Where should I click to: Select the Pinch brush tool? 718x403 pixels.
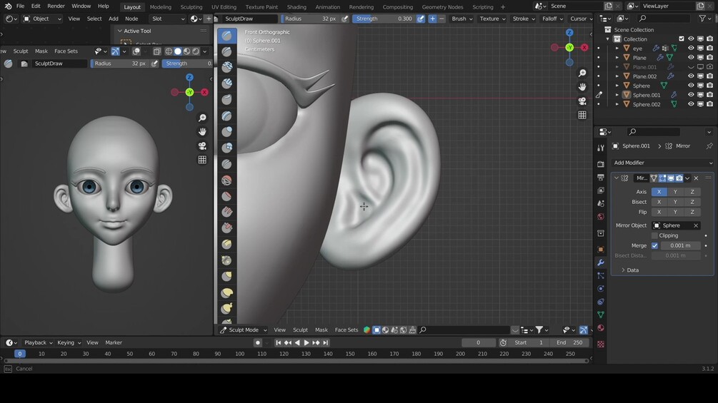click(x=226, y=260)
